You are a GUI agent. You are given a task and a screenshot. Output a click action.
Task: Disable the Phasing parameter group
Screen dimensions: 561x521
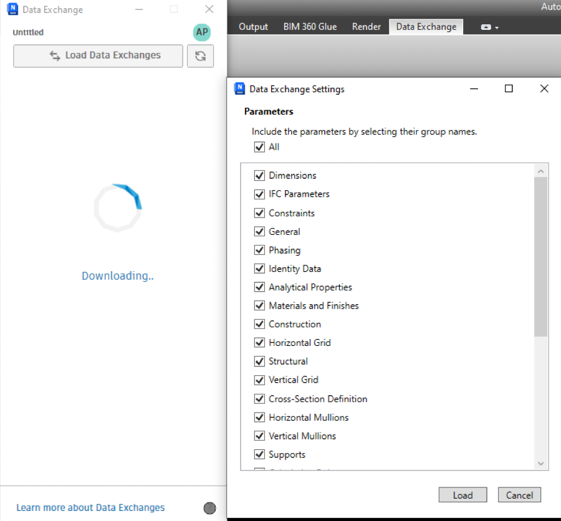[x=259, y=250]
